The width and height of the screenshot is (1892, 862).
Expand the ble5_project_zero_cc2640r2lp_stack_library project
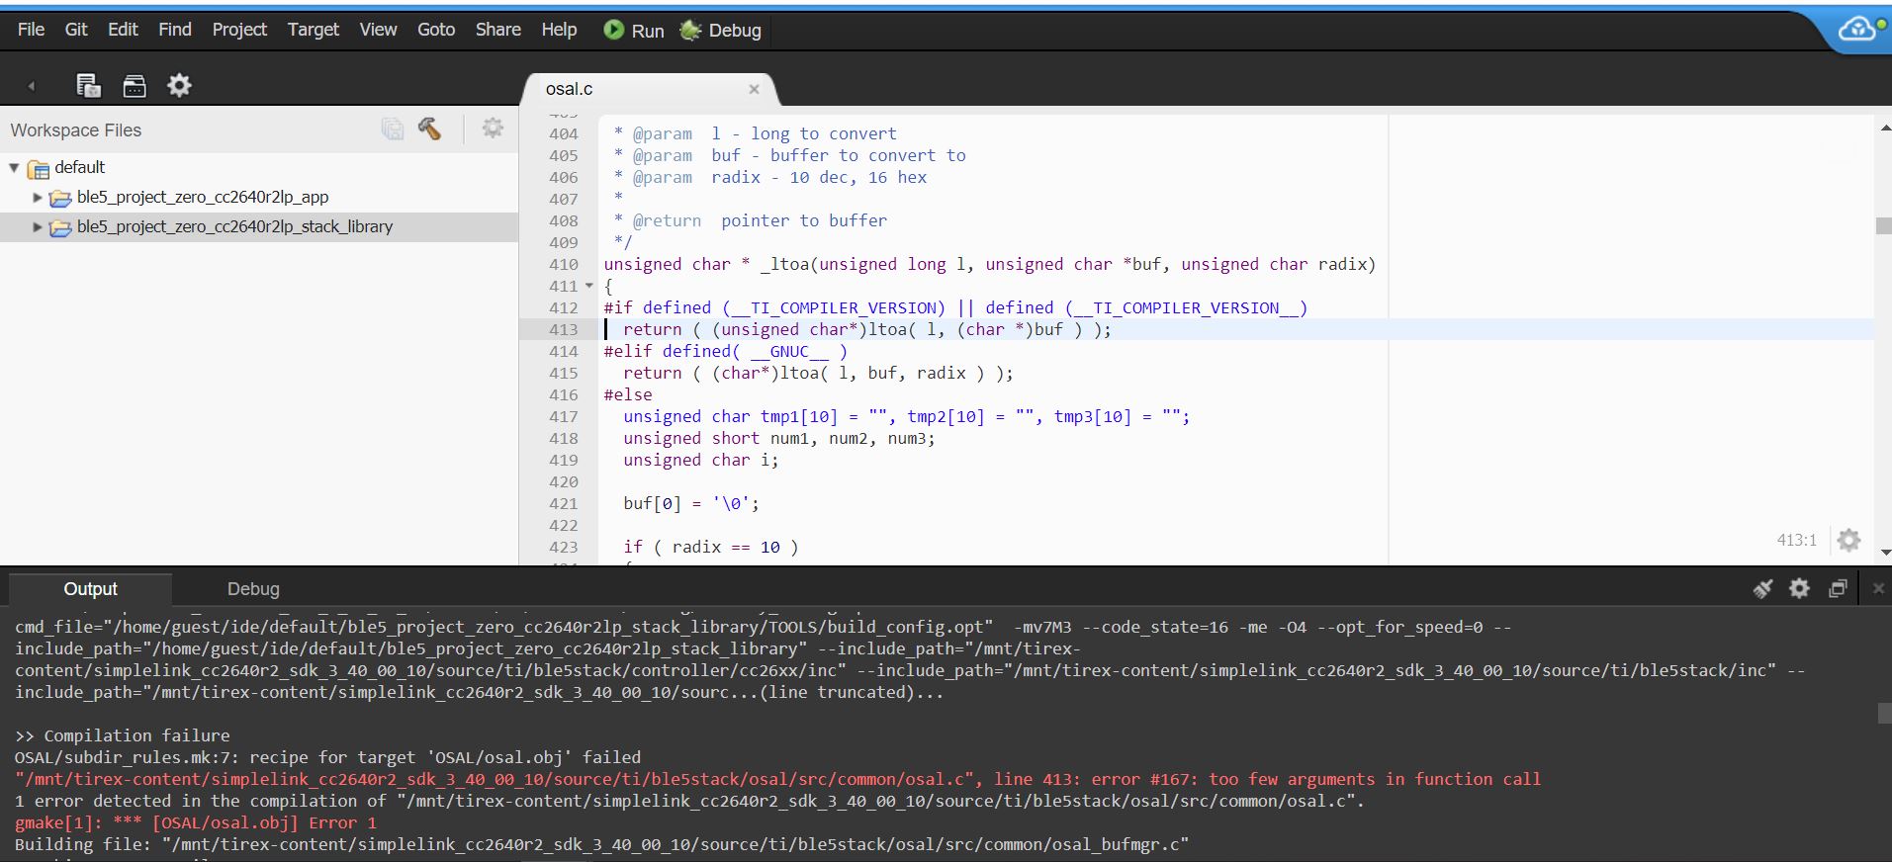pos(38,227)
